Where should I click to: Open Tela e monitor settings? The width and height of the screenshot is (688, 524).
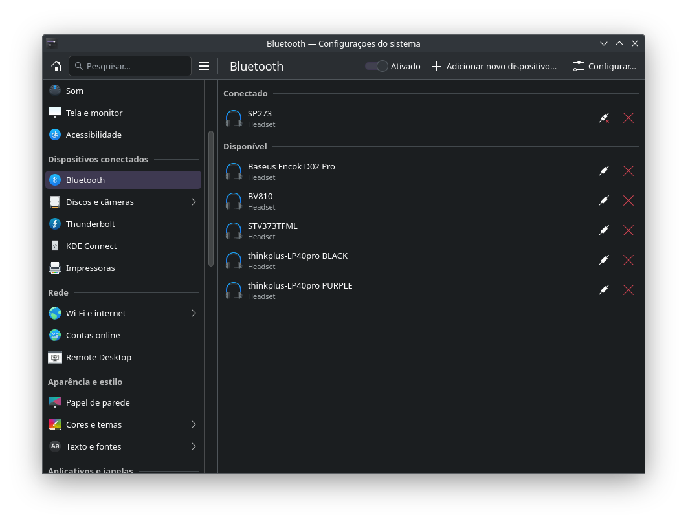tap(123, 113)
